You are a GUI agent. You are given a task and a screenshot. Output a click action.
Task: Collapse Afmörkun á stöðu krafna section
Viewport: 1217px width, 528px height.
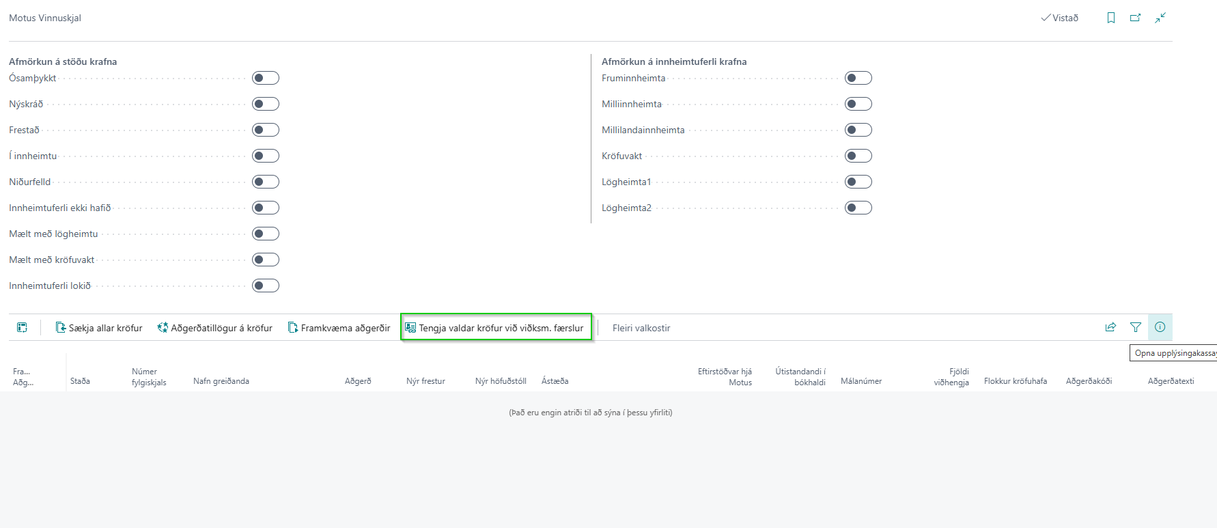click(63, 61)
